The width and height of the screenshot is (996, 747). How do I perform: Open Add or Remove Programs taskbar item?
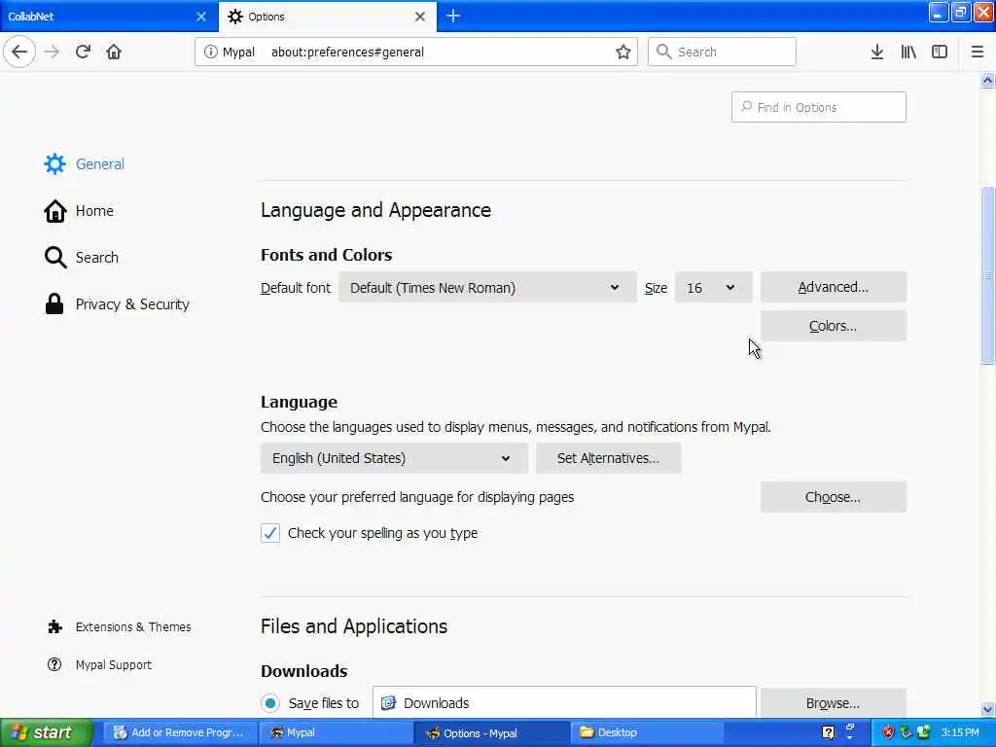pos(180,732)
